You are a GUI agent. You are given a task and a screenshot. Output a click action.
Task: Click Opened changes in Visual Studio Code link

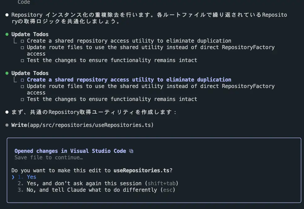(x=70, y=151)
